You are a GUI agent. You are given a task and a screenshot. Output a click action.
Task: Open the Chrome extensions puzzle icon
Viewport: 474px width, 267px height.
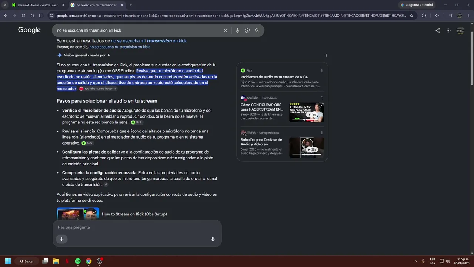coord(424,16)
